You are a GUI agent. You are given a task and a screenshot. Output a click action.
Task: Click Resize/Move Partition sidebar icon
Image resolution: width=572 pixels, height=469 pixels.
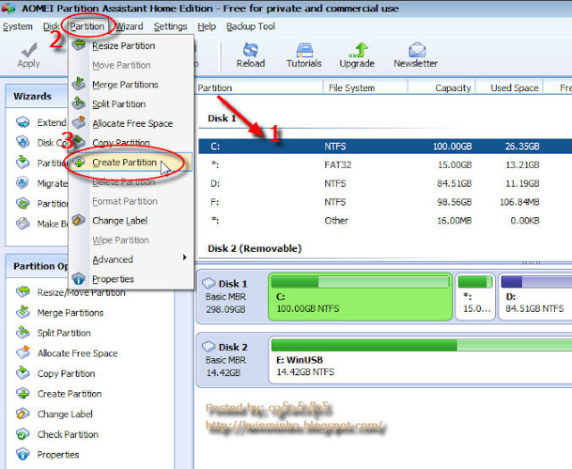click(23, 292)
